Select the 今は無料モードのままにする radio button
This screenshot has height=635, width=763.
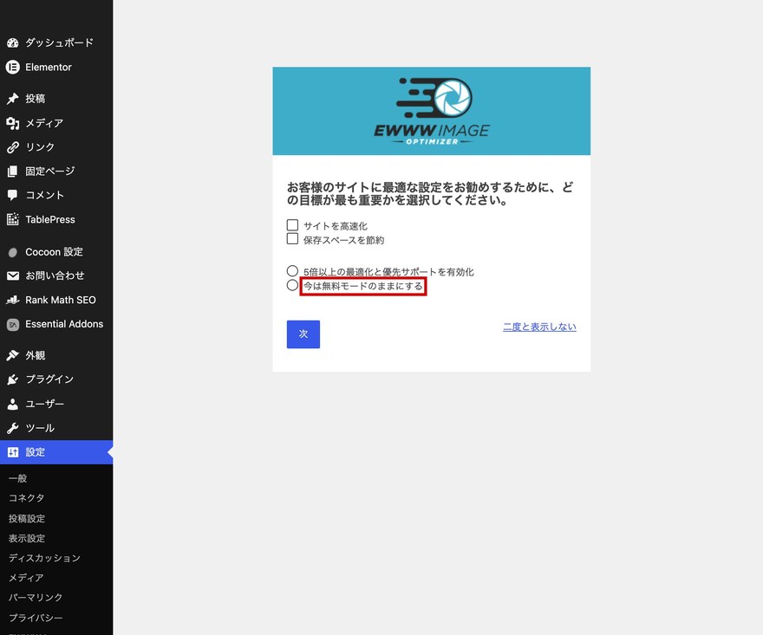click(x=292, y=285)
